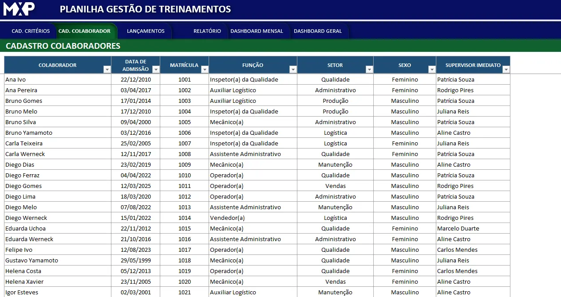Select admission date 12/03/2025 cell
The image size is (561, 297).
click(136, 186)
